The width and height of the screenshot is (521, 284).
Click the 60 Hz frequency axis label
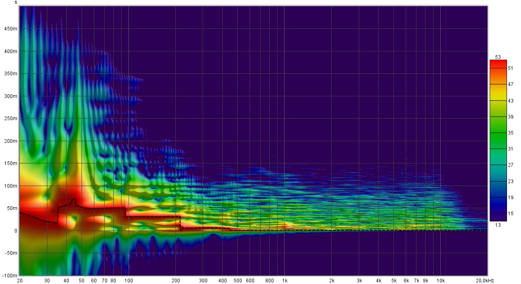click(x=94, y=281)
